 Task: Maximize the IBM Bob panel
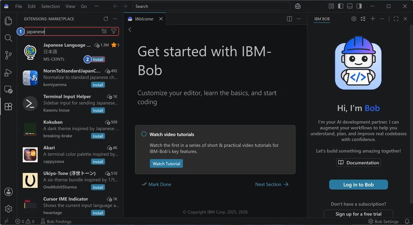pyautogui.click(x=396, y=19)
